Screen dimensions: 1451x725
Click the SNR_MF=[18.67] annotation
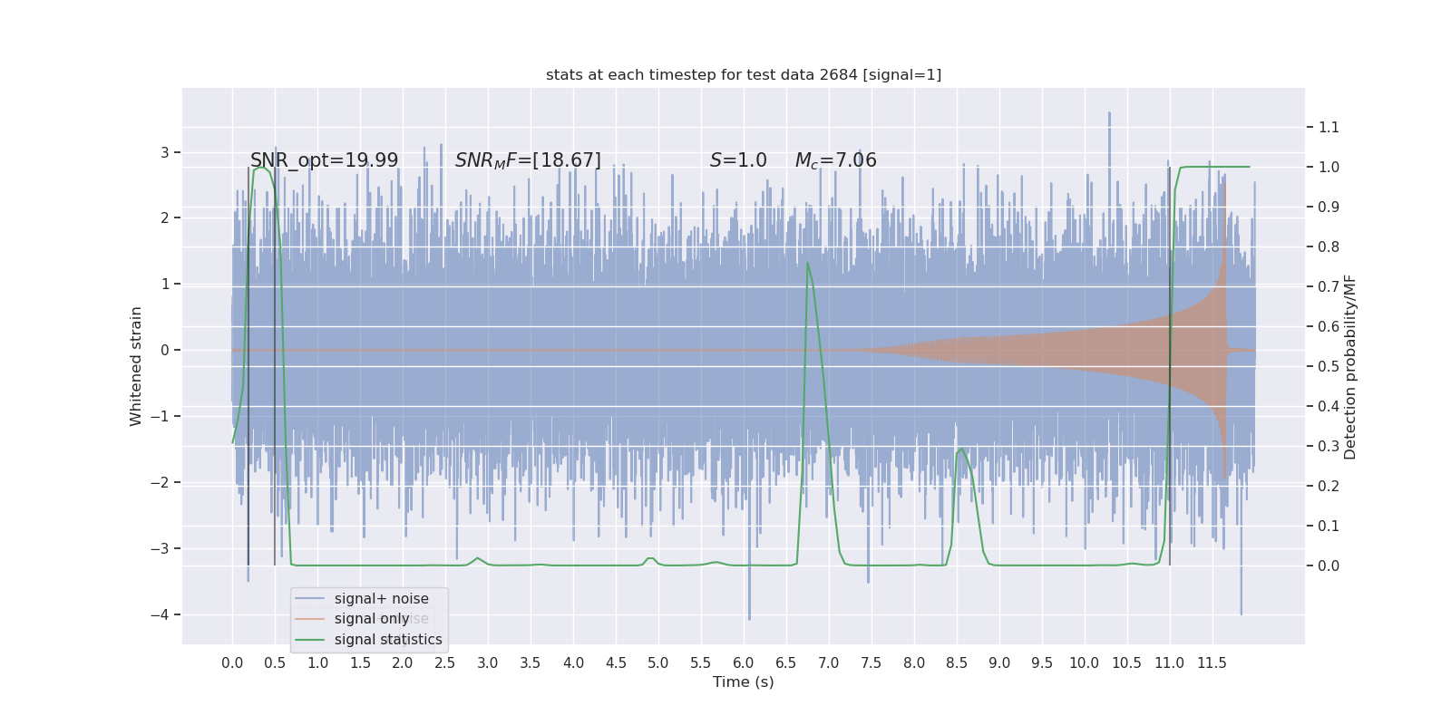point(528,160)
